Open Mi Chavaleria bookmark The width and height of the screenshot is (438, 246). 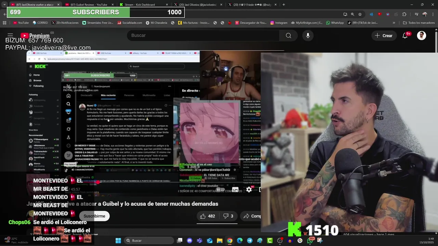156,23
